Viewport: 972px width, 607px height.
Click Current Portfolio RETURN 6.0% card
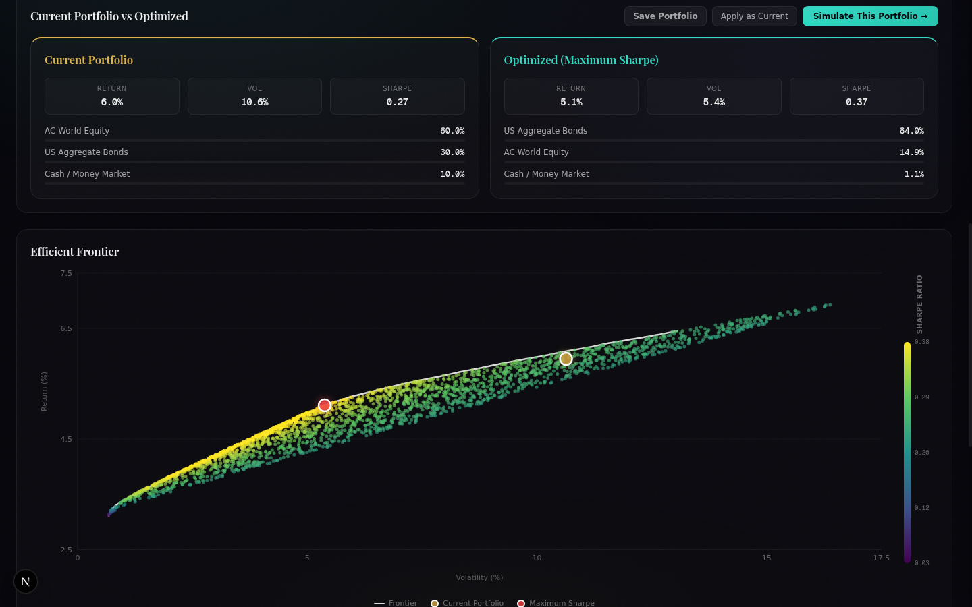[112, 96]
